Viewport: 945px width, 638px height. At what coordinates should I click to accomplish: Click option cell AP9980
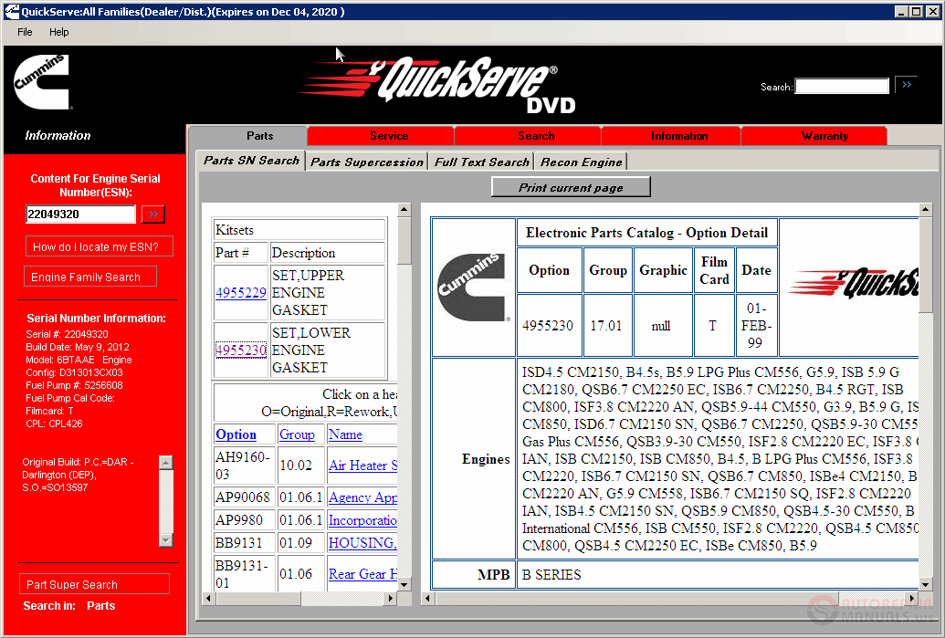(x=245, y=520)
